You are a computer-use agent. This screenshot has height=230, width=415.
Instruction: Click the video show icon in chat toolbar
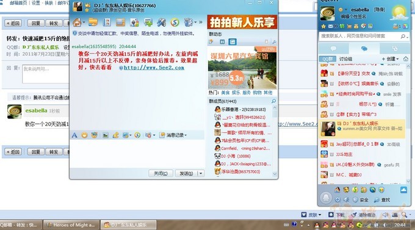[120, 22]
